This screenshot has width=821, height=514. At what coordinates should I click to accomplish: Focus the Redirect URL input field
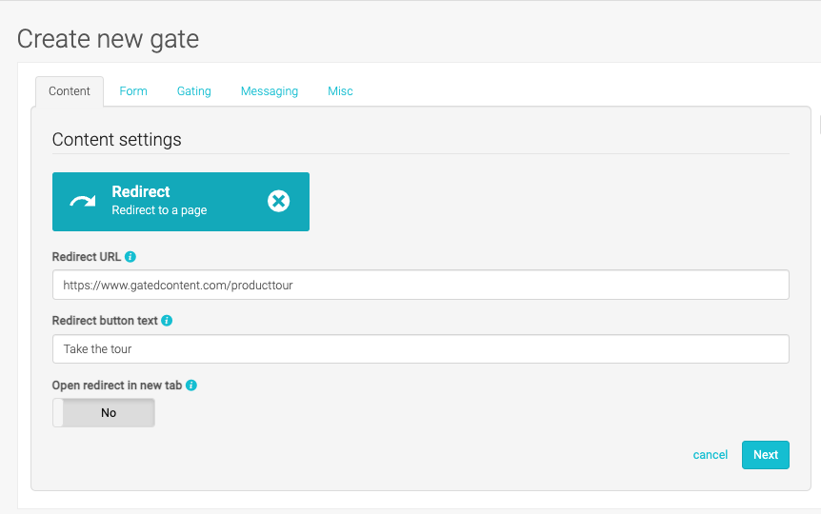420,285
